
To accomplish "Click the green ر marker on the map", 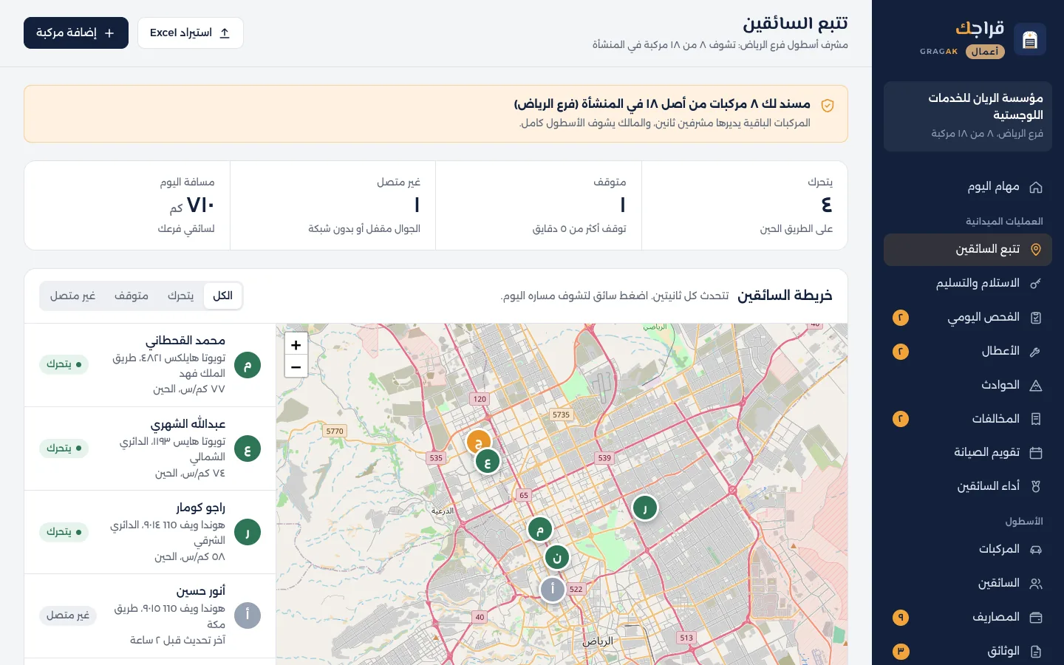I will point(645,508).
